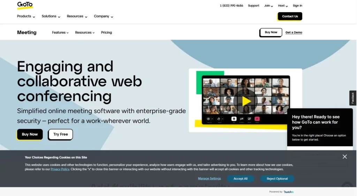Click the 'Engaging and collaborative web conferencing' headline
357x196 pixels.
(x=79, y=81)
